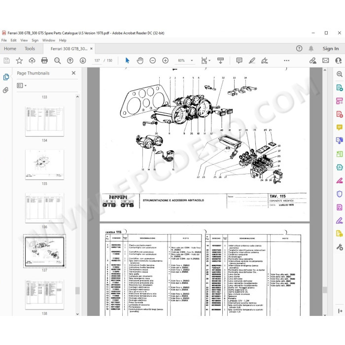Switch to the Tools tab
This screenshot has width=345, height=345.
(30, 49)
